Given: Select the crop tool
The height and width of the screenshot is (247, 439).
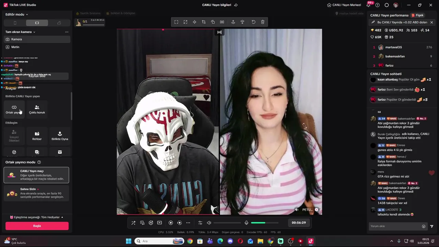Looking at the screenshot, I should pos(204,22).
